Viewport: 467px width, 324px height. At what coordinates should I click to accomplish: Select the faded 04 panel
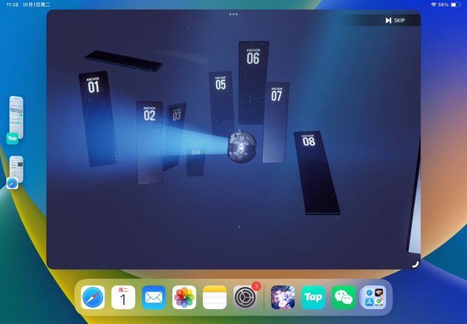(x=196, y=161)
